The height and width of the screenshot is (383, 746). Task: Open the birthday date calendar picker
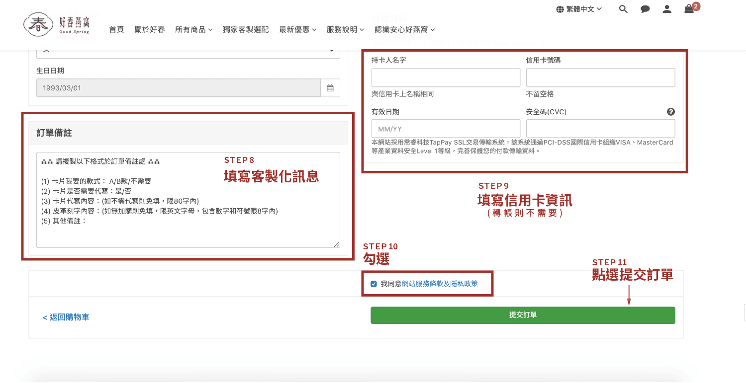330,87
